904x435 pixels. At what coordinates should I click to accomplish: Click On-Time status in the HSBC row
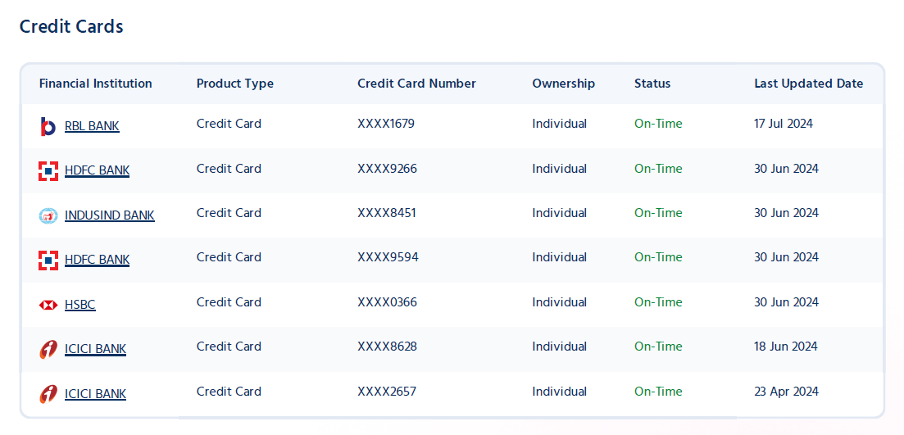[x=658, y=302]
